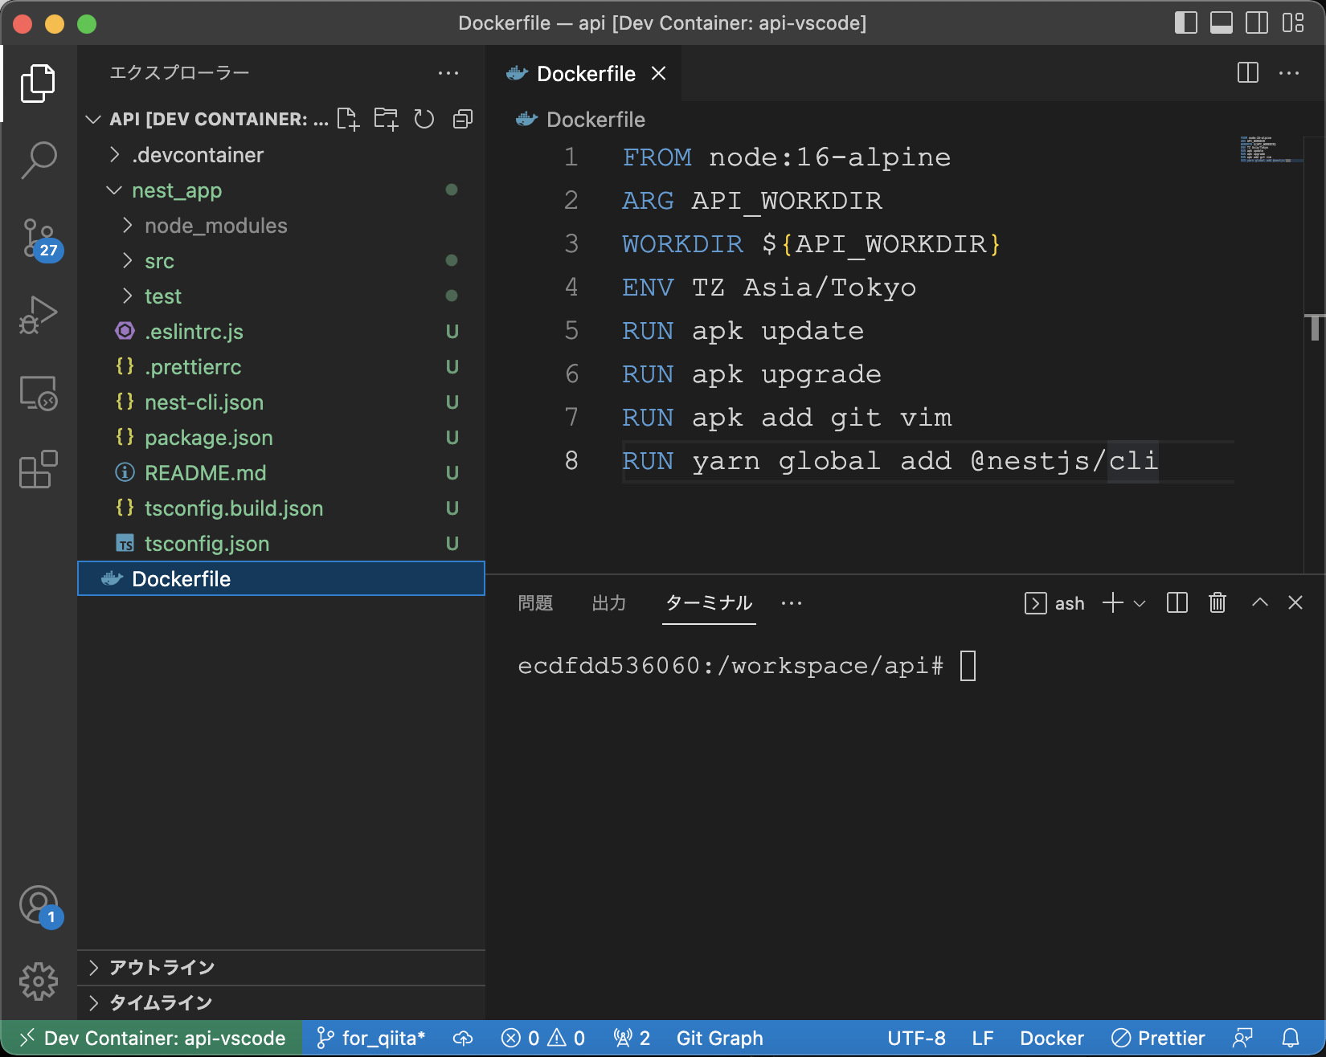Toggle the primary side bar
The image size is (1326, 1057).
1186,22
